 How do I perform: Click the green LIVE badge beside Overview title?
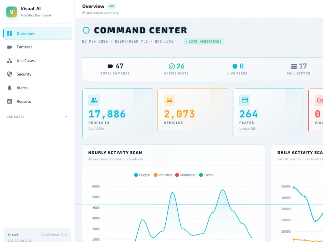point(111,6)
